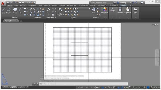Toggle polar tracking in status bar

pyautogui.click(x=109, y=87)
